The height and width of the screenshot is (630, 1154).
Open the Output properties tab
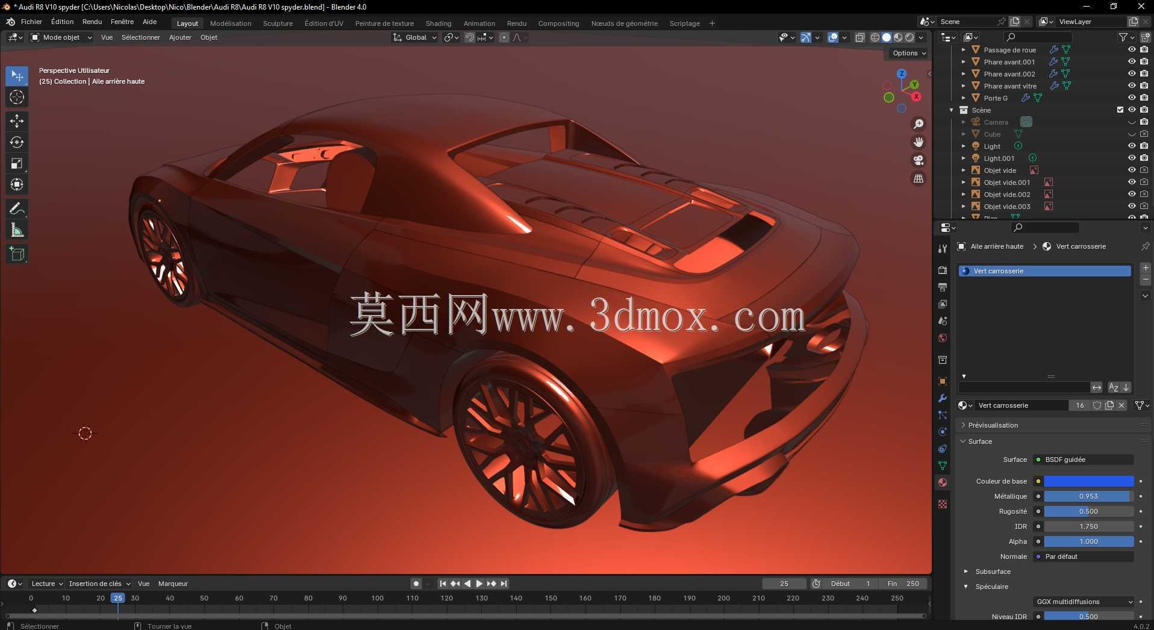click(x=943, y=287)
